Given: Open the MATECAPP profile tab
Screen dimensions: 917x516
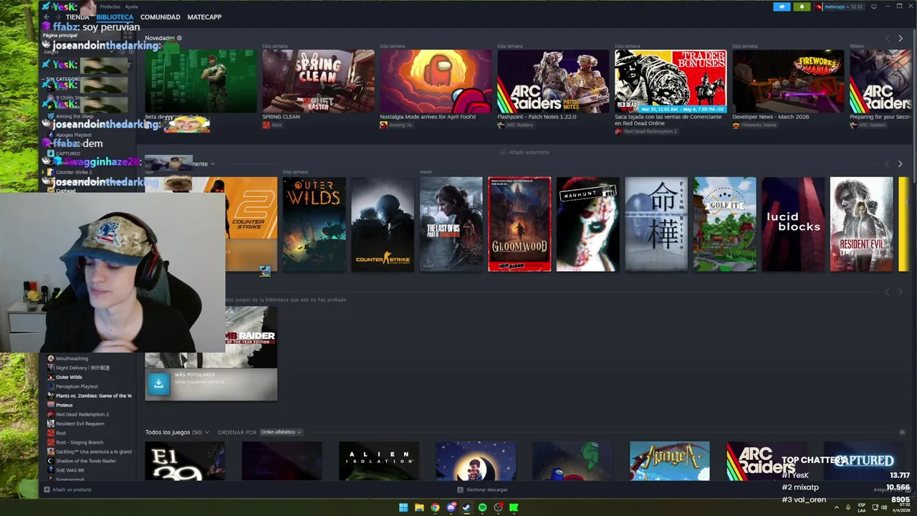Looking at the screenshot, I should pyautogui.click(x=204, y=16).
